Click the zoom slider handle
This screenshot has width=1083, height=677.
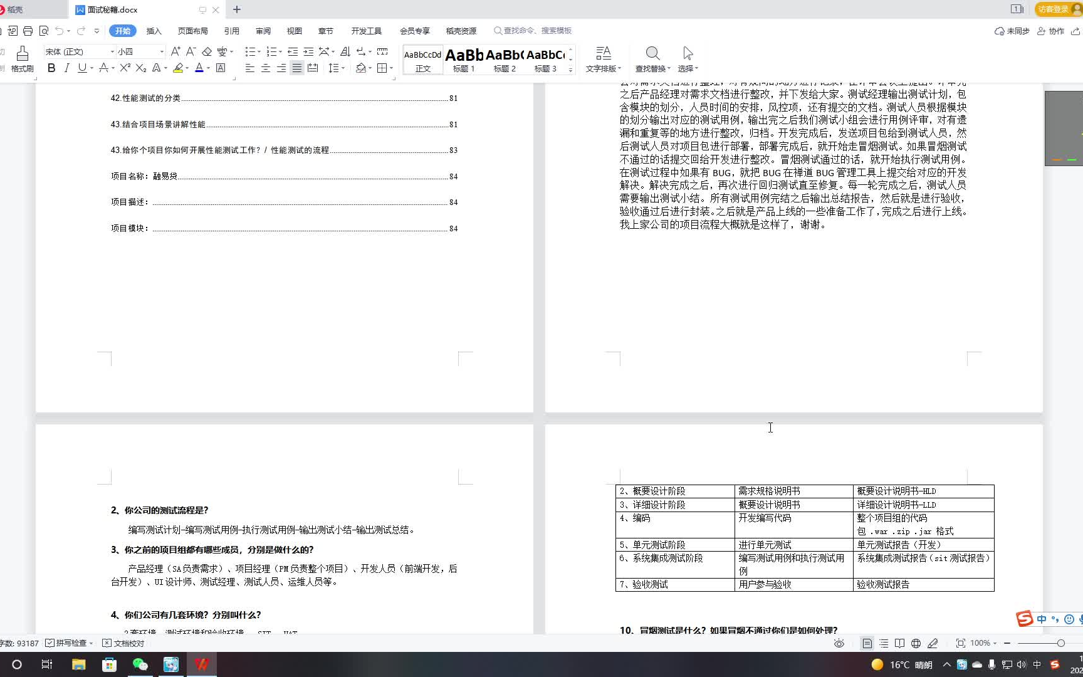pos(1060,643)
